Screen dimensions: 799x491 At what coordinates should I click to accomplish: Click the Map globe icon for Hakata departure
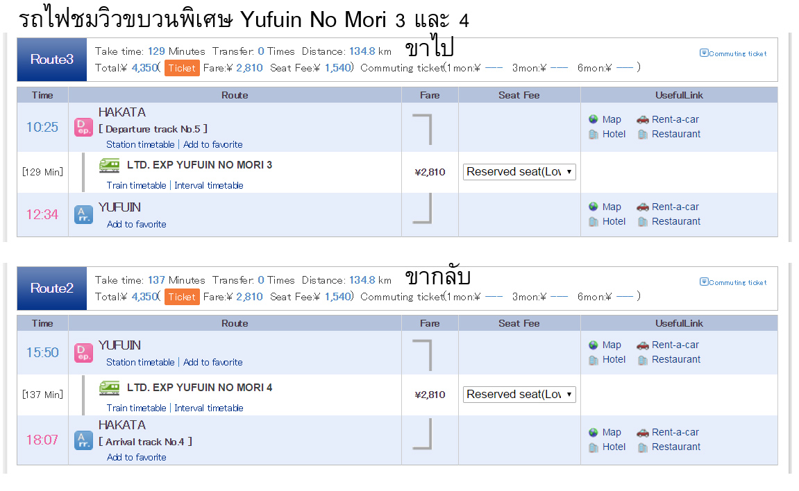coord(594,119)
